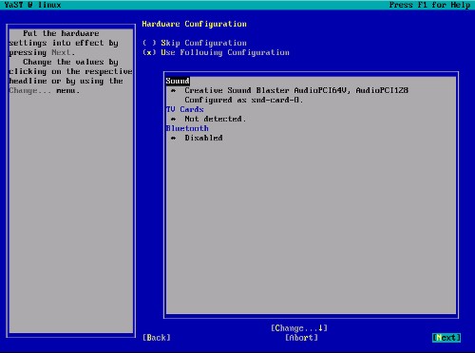Click the 'YaST @ linux' title text
Viewport: 475px width, 353px height.
[x=32, y=5]
